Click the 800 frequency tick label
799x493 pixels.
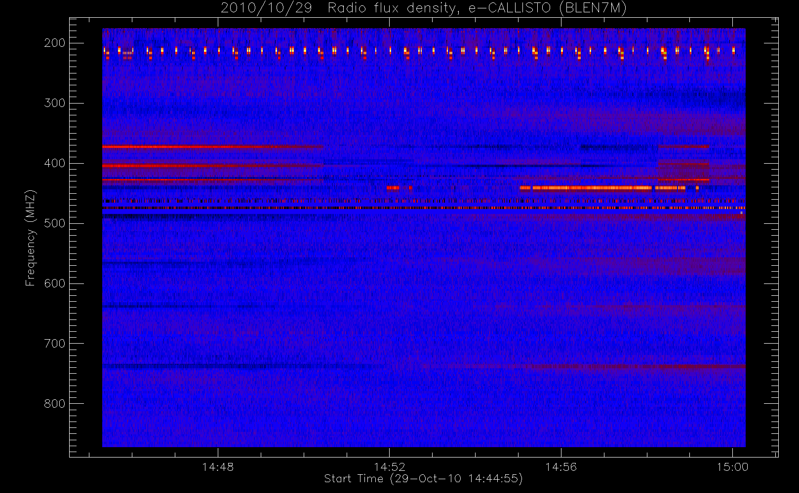point(54,404)
